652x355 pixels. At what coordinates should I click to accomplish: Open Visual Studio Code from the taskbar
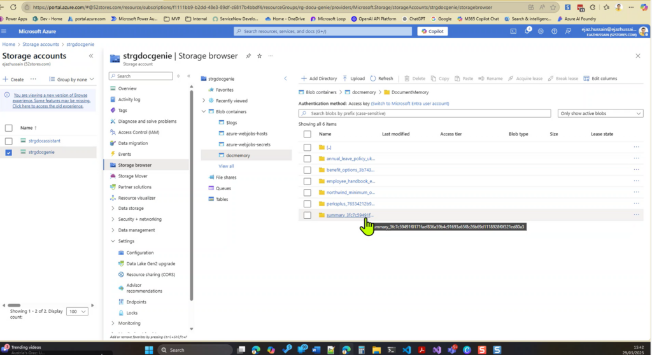pyautogui.click(x=407, y=350)
